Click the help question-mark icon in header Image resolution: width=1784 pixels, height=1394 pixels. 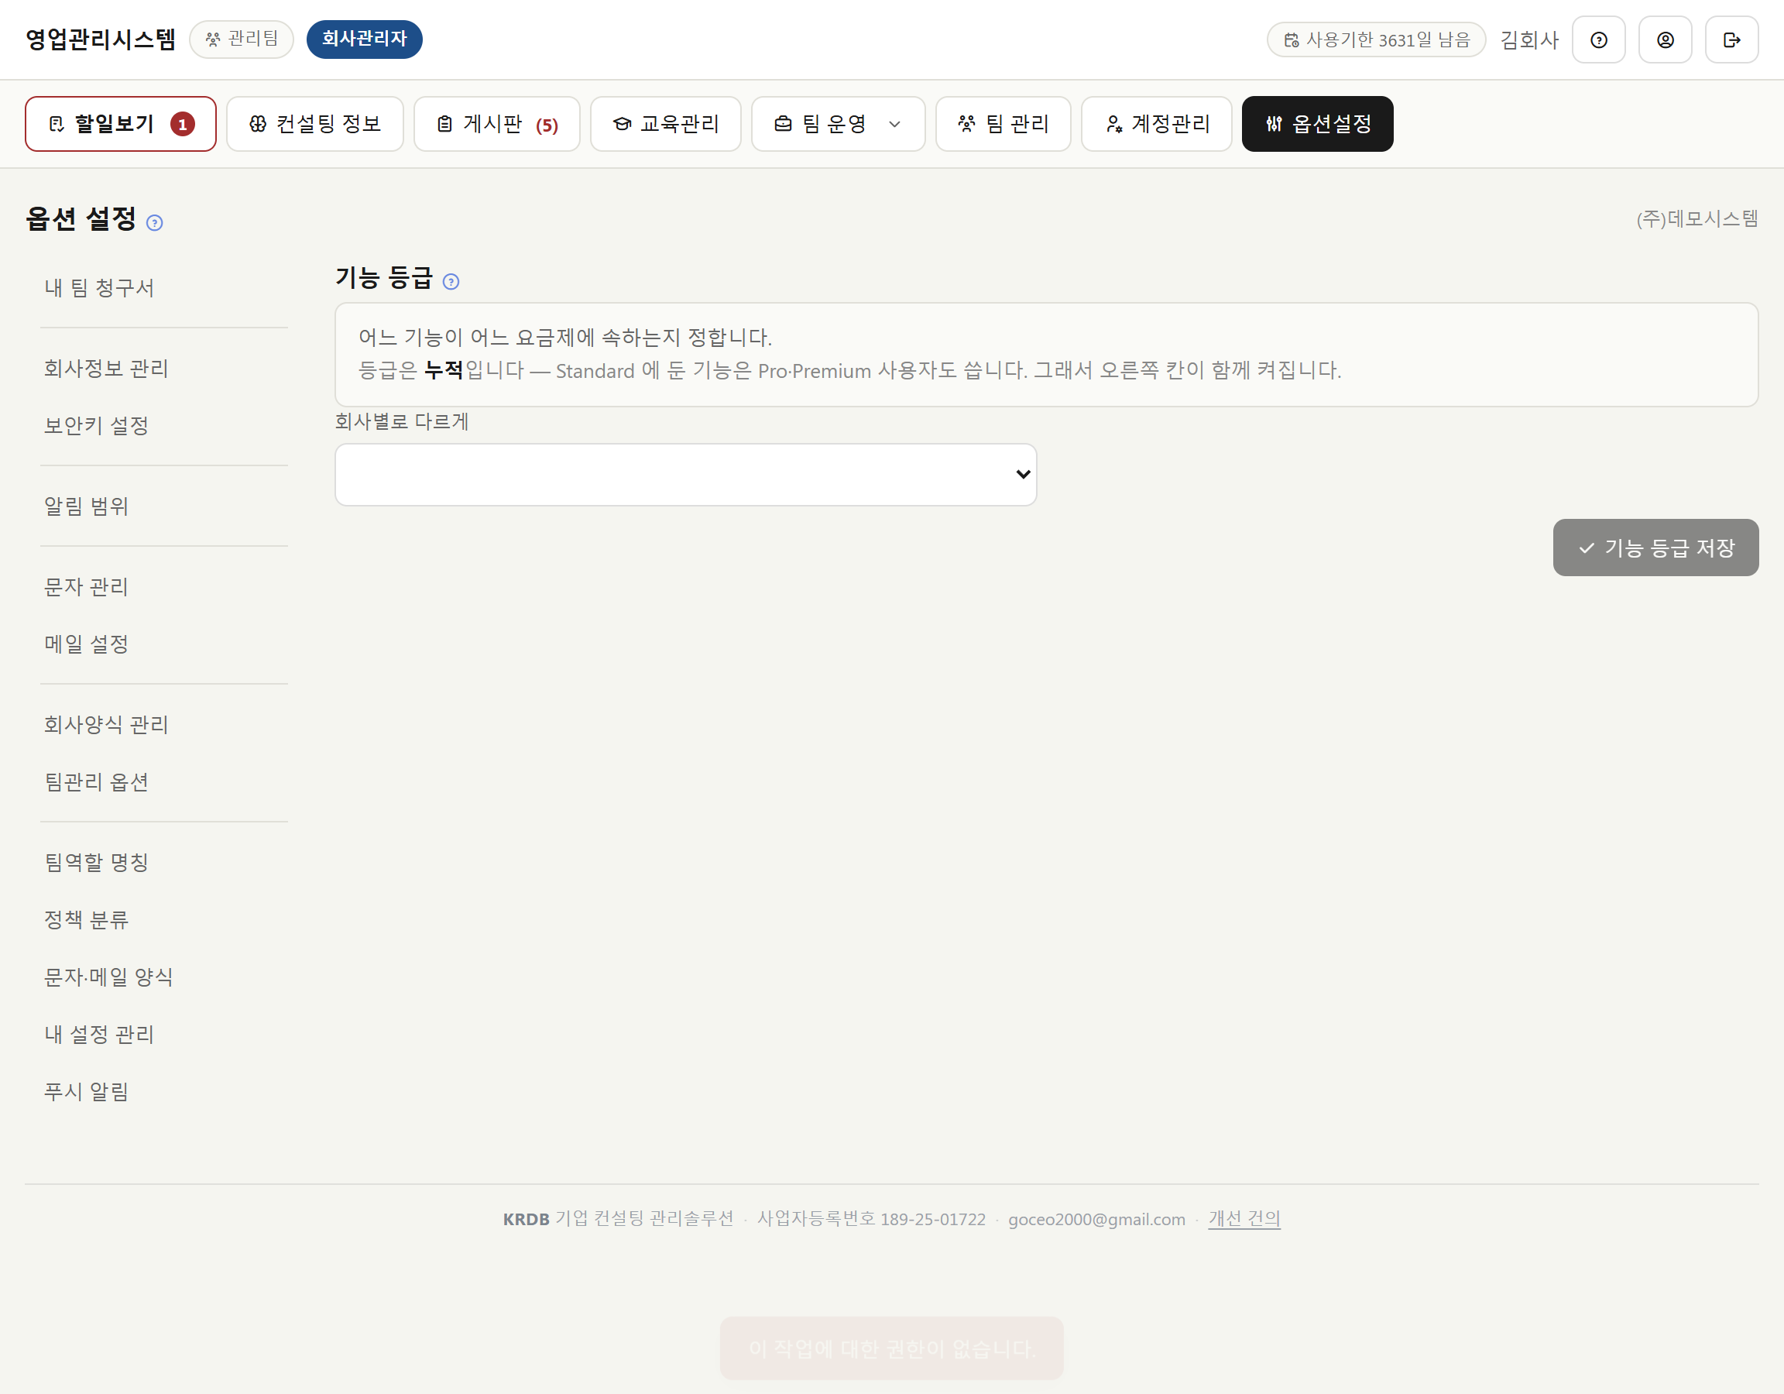(x=1599, y=39)
